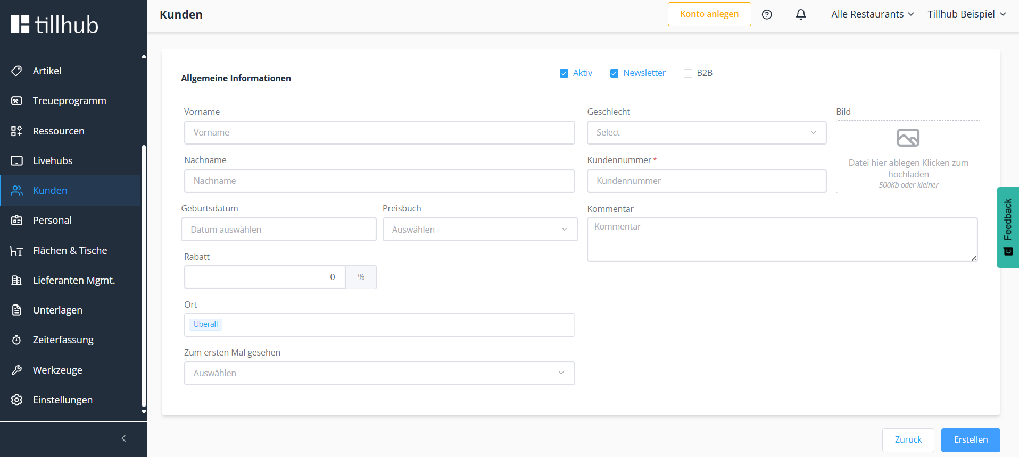Click the sidebar scroll down arrow
The height and width of the screenshot is (457, 1019).
click(144, 412)
